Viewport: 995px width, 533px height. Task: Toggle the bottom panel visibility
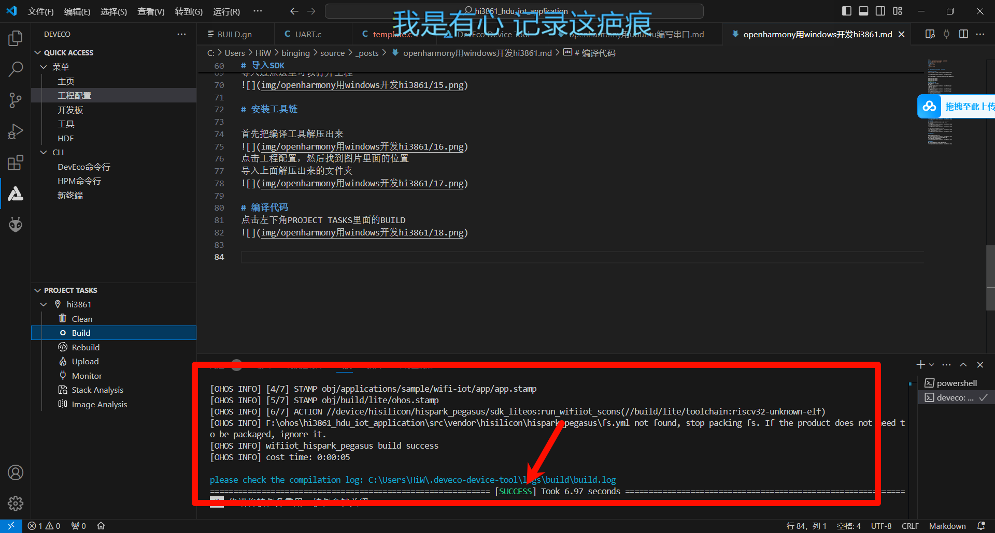(x=863, y=11)
